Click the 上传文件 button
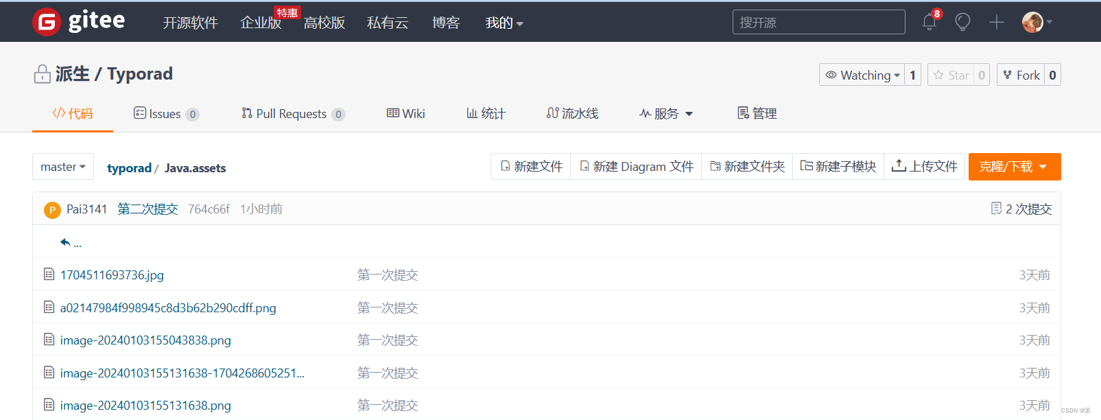The width and height of the screenshot is (1101, 420). point(925,167)
